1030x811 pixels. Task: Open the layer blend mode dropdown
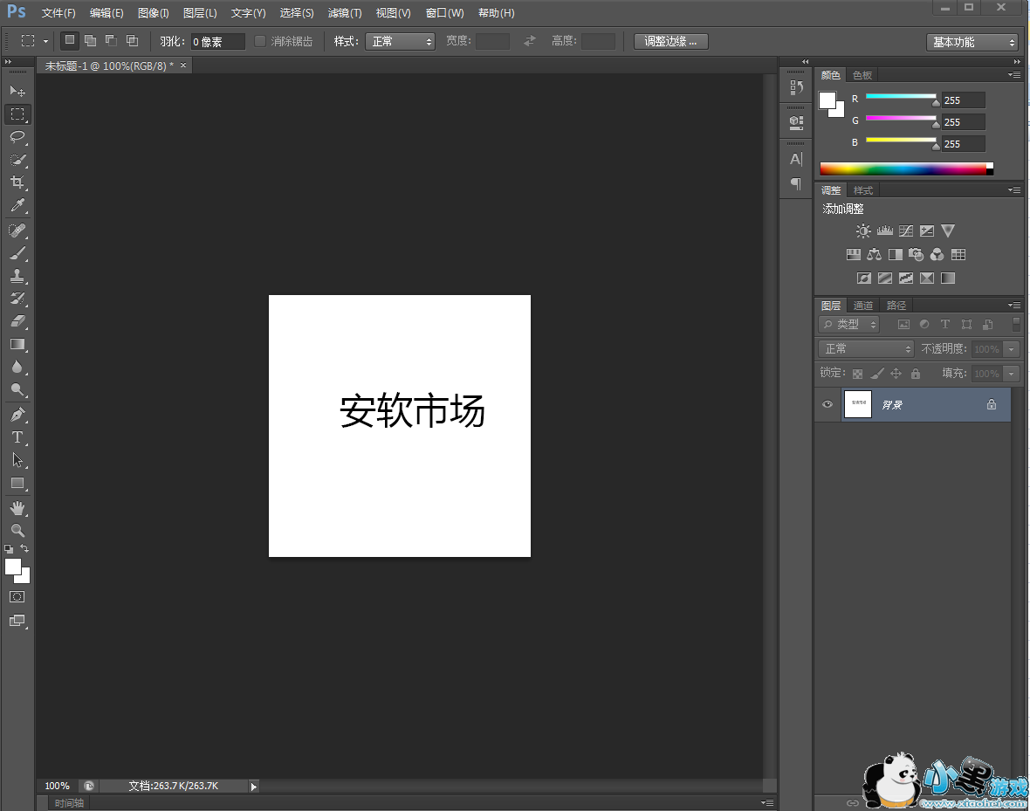[866, 348]
